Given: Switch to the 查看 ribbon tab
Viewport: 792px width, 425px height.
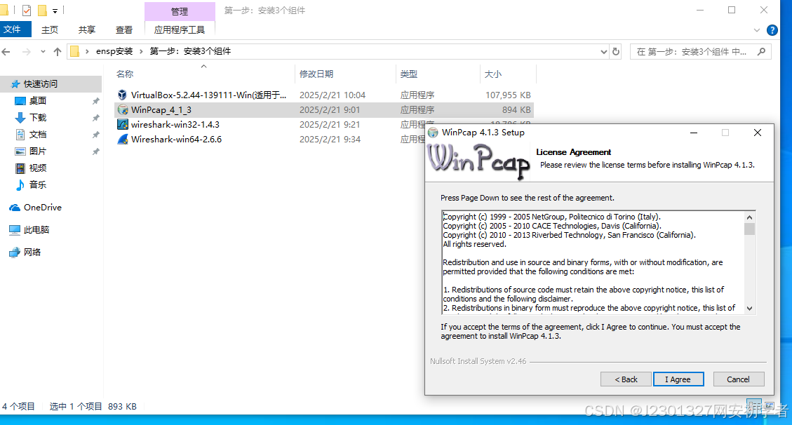Looking at the screenshot, I should point(123,29).
